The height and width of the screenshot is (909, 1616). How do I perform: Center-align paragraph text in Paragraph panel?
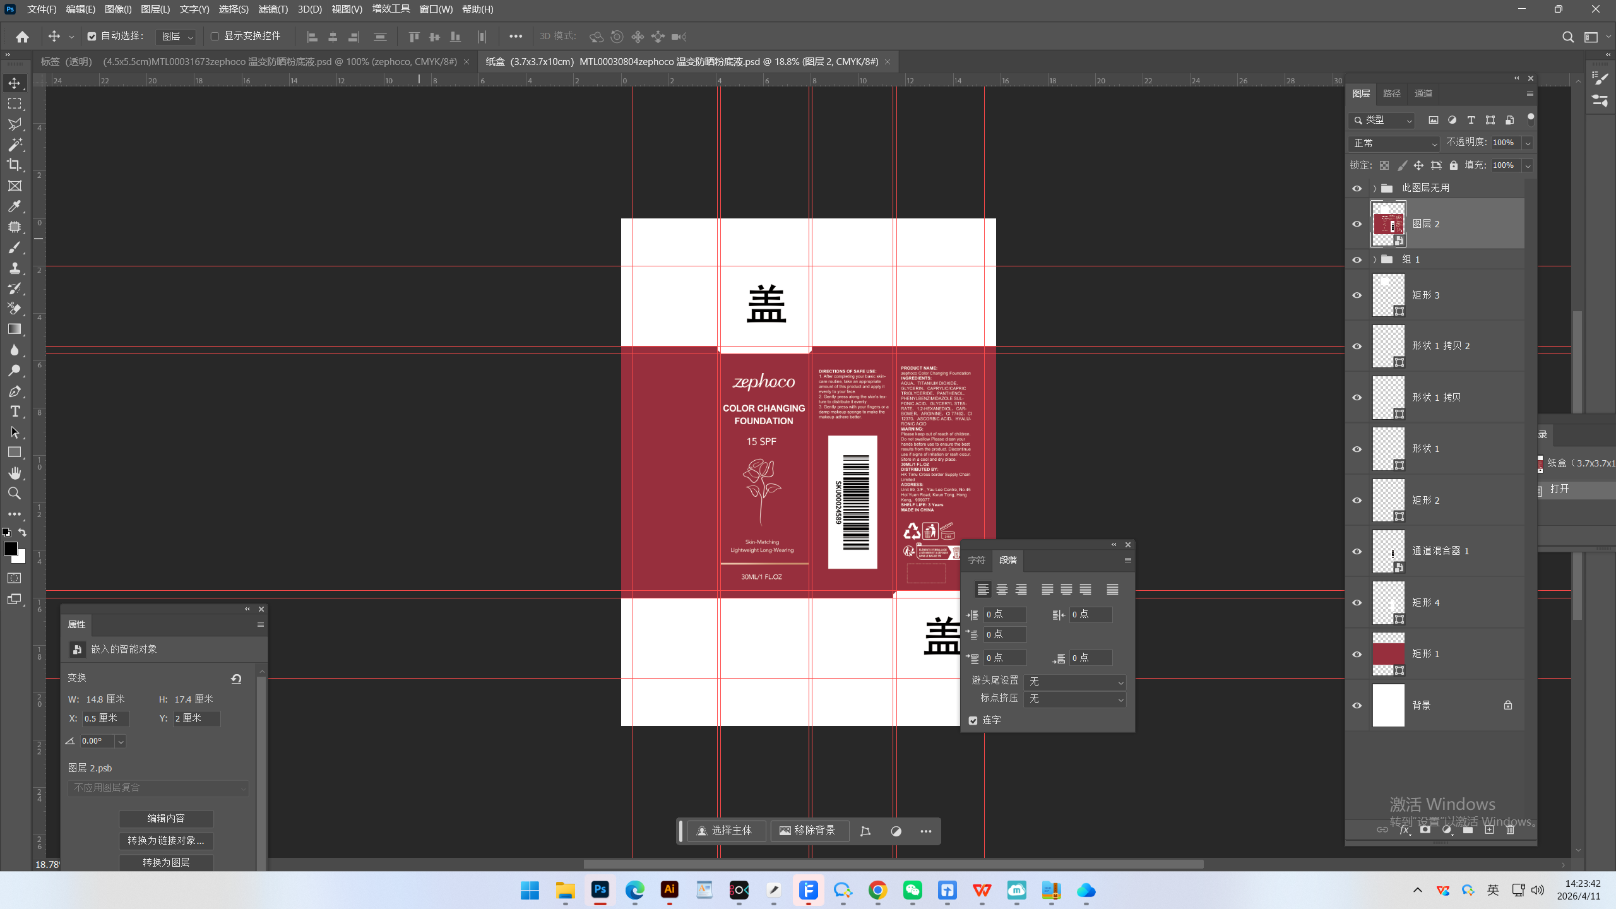click(x=1002, y=590)
